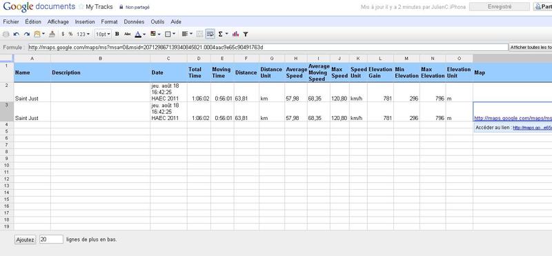Open the Fichier menu
This screenshot has height=256, width=552.
pos(11,22)
